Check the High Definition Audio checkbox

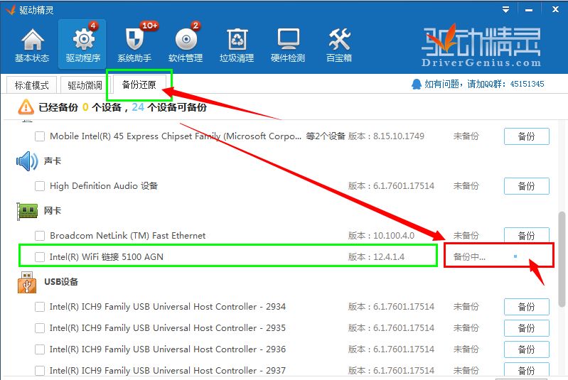pyautogui.click(x=40, y=186)
